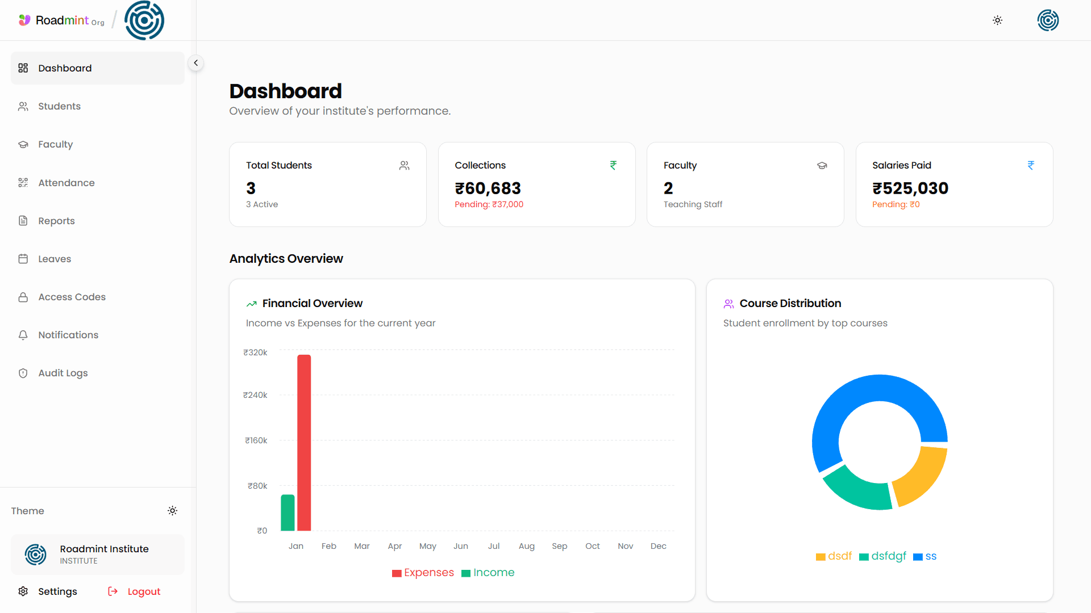Click the Faculty graduation cap sidebar icon
Screen dimensions: 1091x613
pos(23,144)
